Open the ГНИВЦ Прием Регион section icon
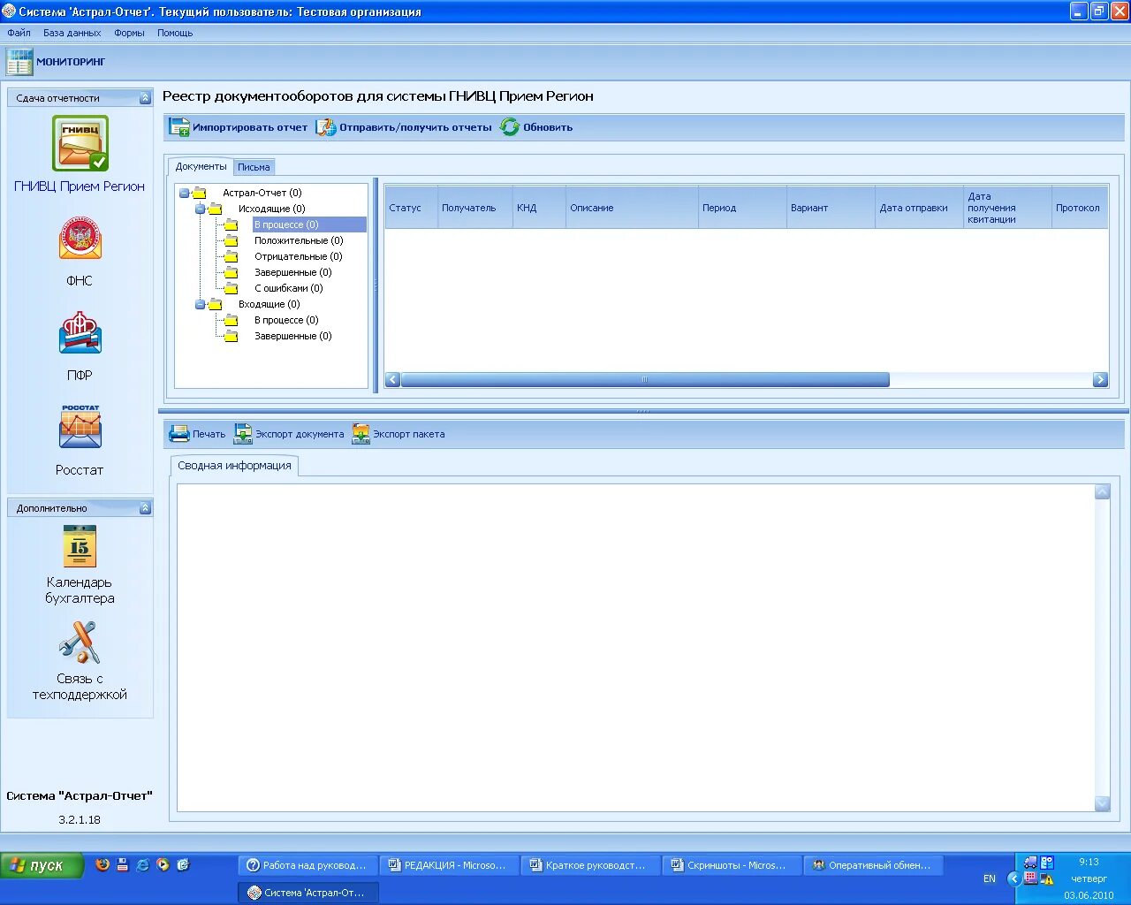Screen dimensions: 1131x905 [x=80, y=143]
